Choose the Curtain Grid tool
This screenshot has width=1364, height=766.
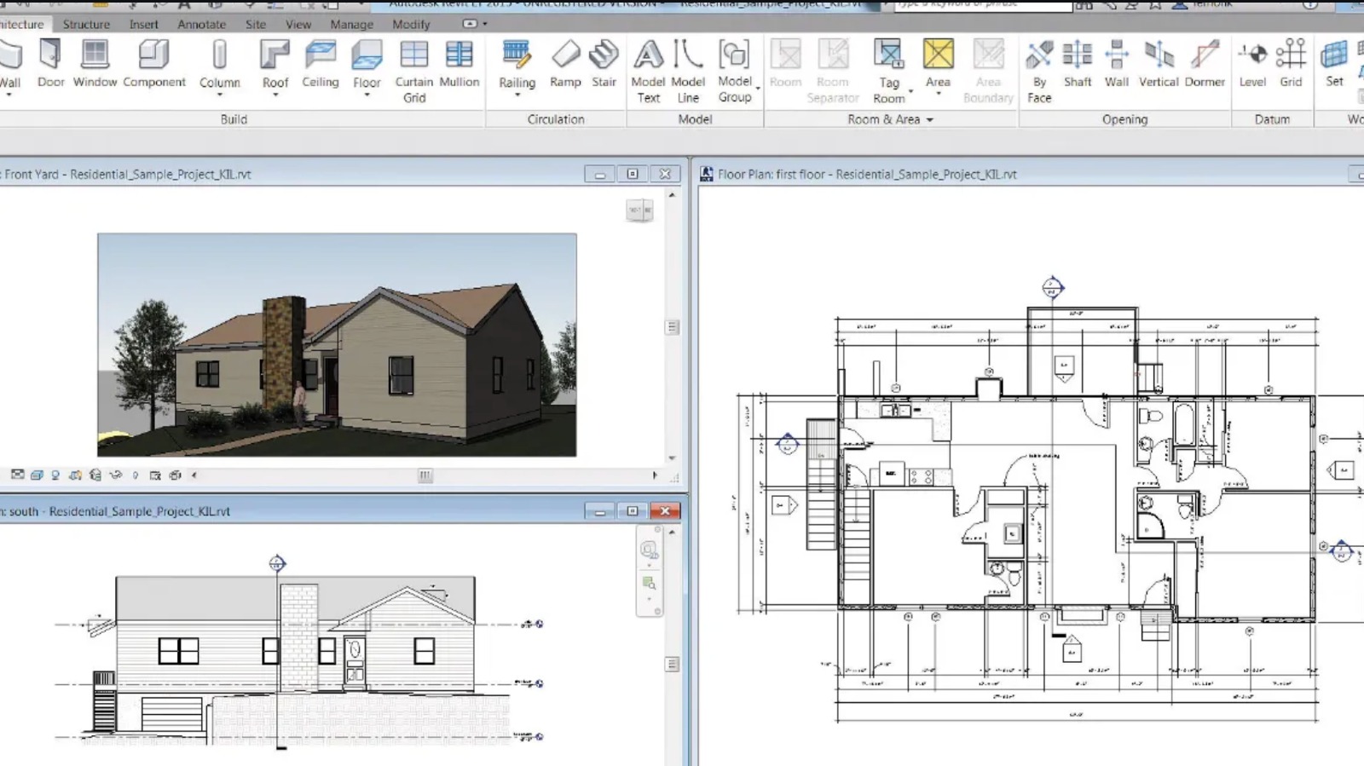(414, 72)
